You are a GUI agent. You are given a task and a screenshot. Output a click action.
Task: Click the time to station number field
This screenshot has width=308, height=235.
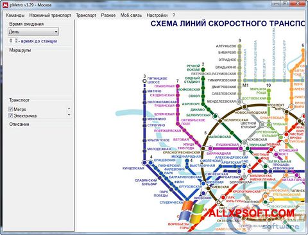12,40
